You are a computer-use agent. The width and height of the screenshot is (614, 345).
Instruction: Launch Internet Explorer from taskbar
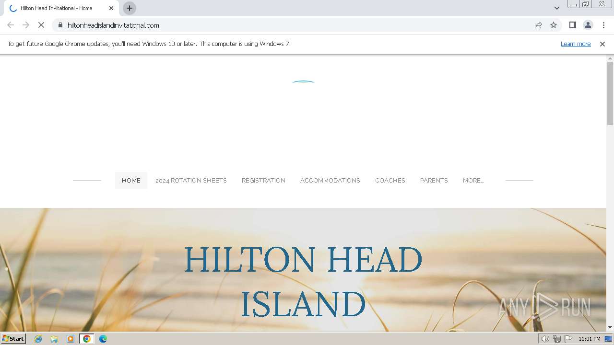38,339
